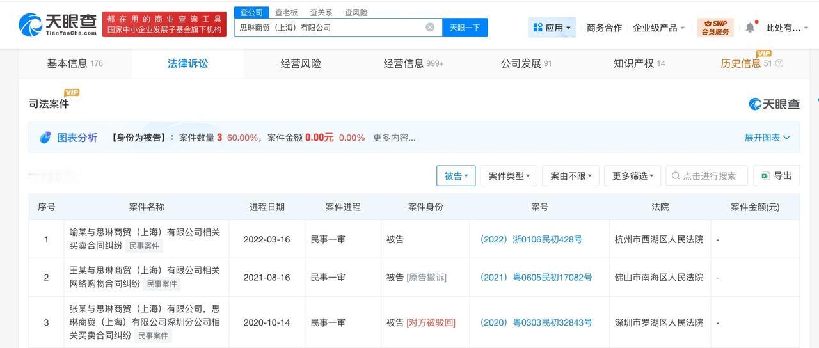Select the 查老板 search tab
Image resolution: width=819 pixels, height=348 pixels.
click(x=286, y=12)
